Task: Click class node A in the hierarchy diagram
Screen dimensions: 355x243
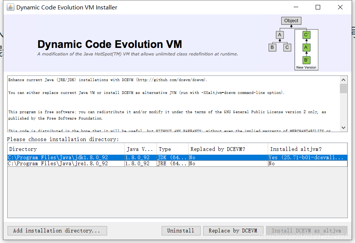Action: point(280,35)
